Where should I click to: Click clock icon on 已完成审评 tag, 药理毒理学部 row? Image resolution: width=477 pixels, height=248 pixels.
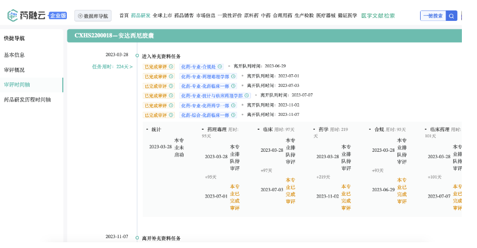(171, 76)
